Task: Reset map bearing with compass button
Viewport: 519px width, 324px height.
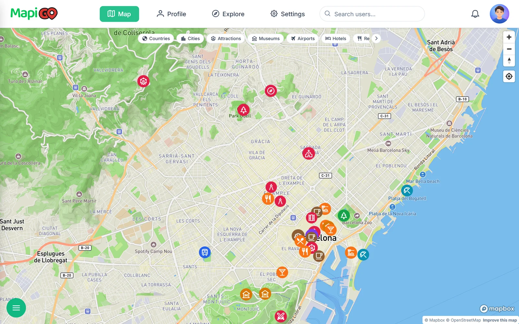Action: point(509,61)
